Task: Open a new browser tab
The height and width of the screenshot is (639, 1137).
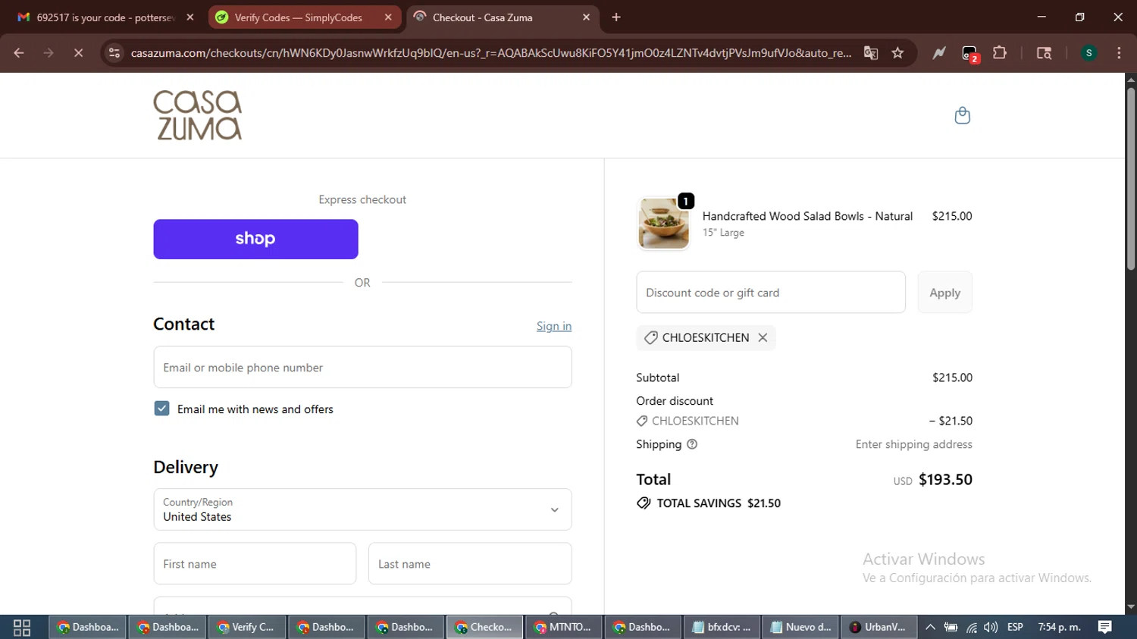Action: pyautogui.click(x=616, y=17)
